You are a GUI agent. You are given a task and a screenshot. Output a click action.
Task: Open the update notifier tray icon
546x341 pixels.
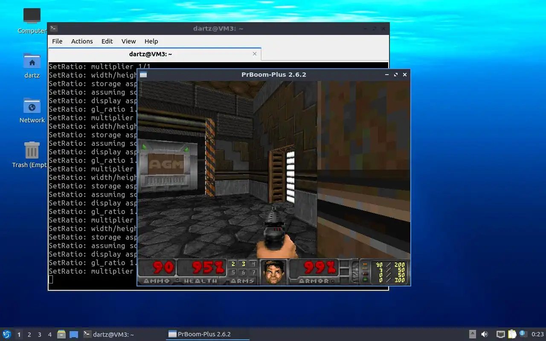point(523,334)
